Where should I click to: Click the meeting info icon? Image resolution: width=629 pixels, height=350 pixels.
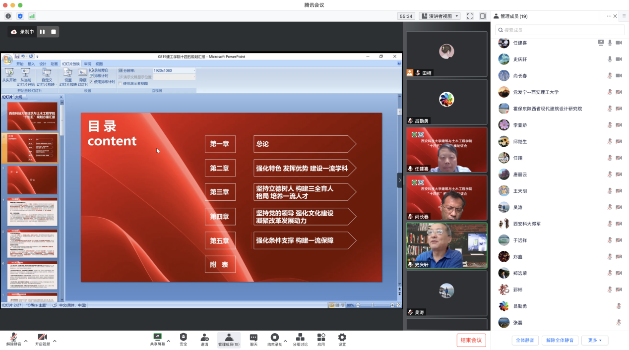[8, 16]
